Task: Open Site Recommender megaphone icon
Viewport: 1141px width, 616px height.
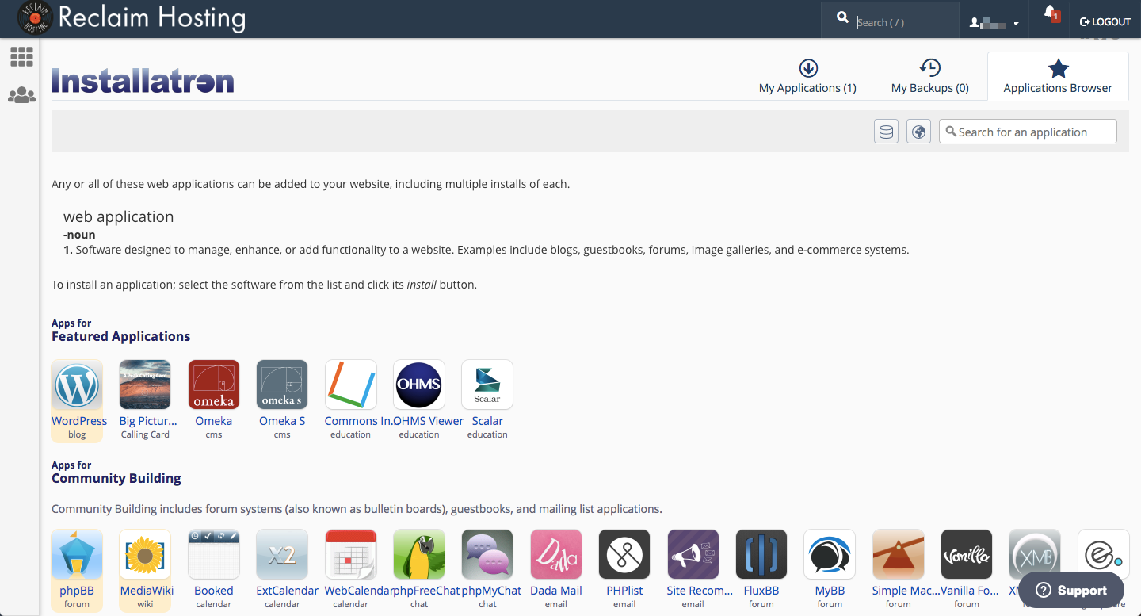Action: (693, 555)
